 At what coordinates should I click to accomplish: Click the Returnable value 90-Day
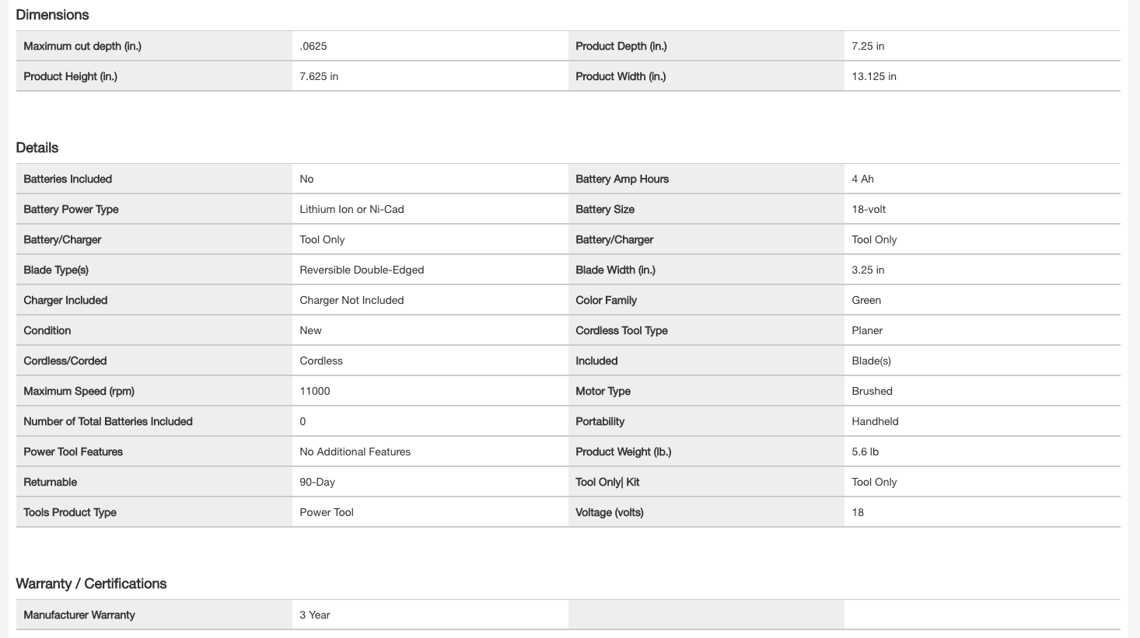(317, 482)
